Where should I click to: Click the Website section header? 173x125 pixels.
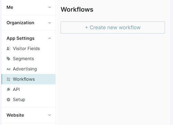pos(28,115)
